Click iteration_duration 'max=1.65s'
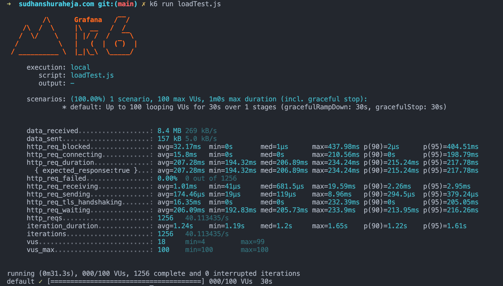503x286 pixels. pyautogui.click(x=330, y=226)
